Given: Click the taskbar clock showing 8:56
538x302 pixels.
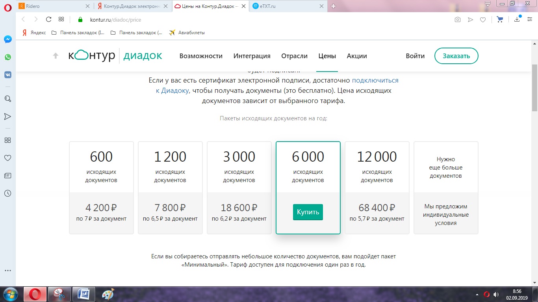Looking at the screenshot, I should [x=517, y=294].
